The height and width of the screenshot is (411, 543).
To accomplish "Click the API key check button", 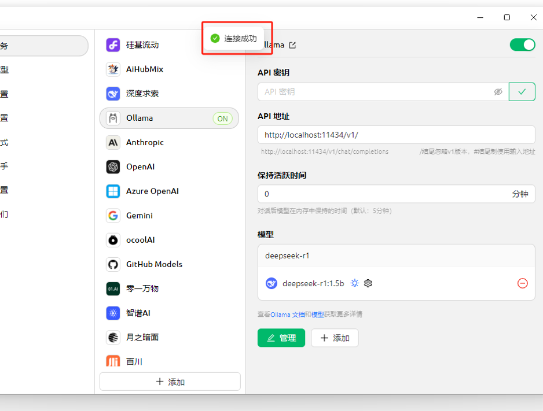I will [522, 91].
